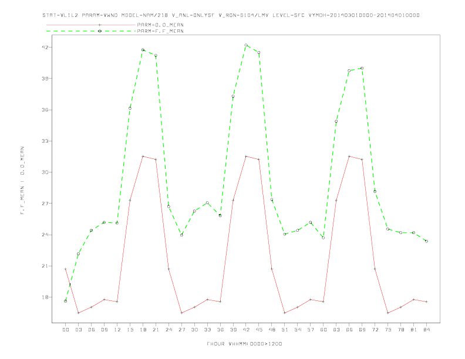This screenshot has width=465, height=359.
Task: Click the x-axis tick label 00
Action: click(66, 330)
